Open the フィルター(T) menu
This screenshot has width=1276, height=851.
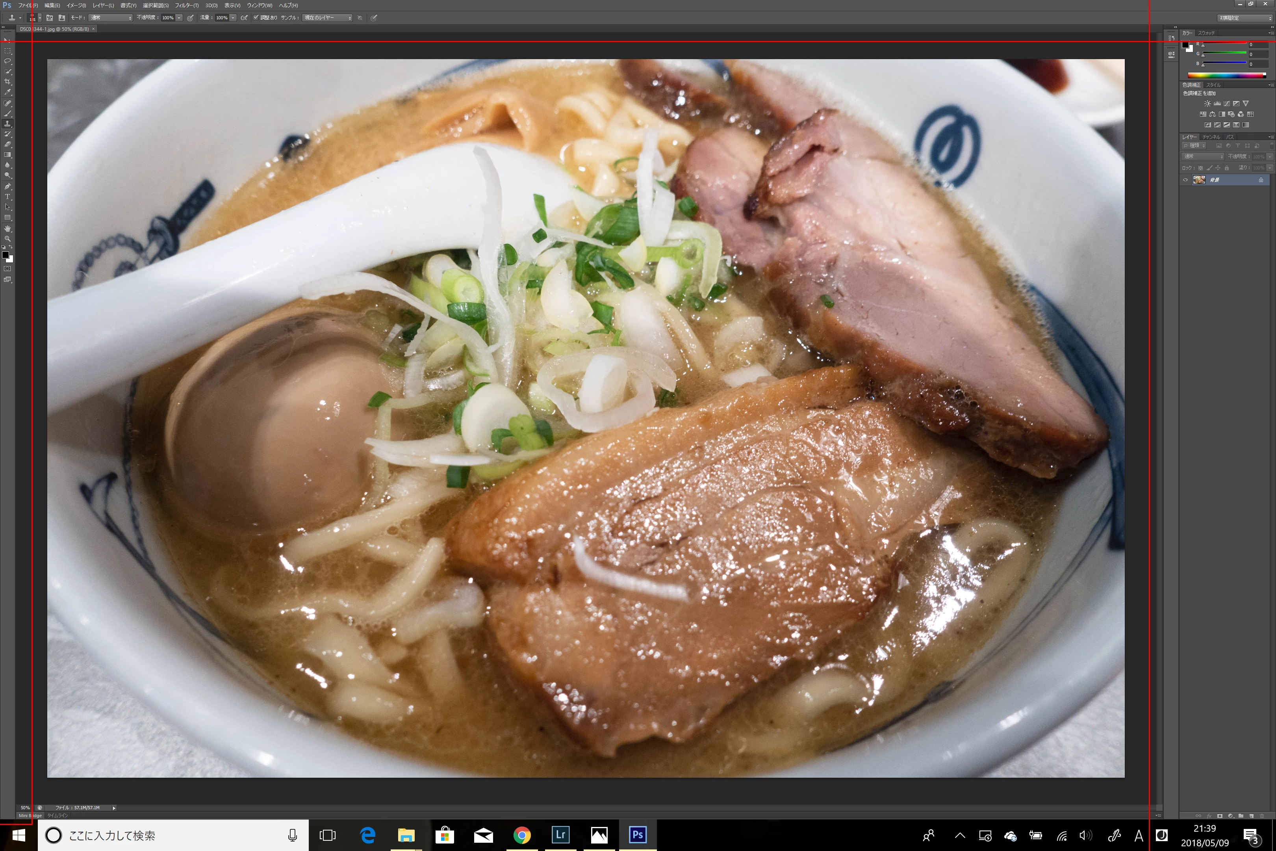pos(186,5)
